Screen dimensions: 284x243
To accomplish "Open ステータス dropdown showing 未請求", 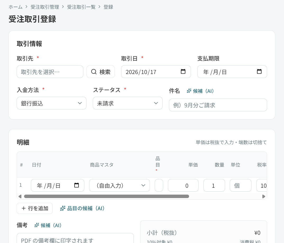I will (x=127, y=103).
